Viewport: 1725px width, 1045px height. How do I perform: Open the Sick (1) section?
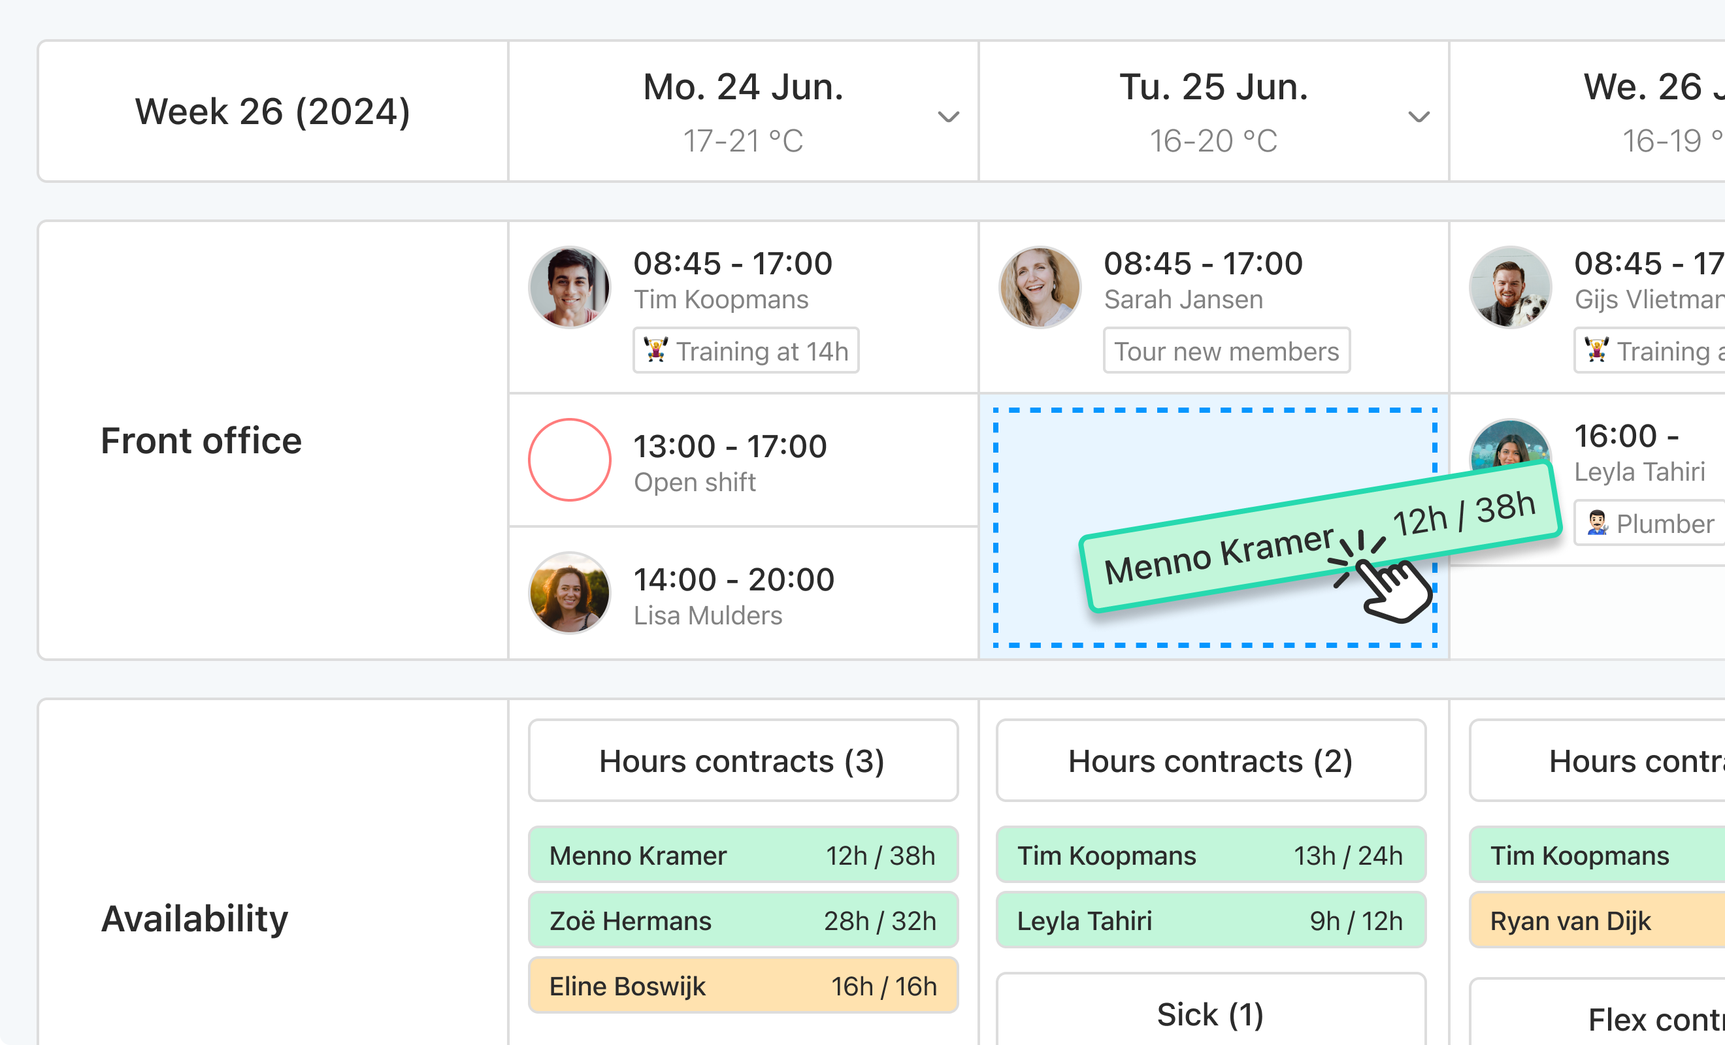[x=1210, y=1013]
